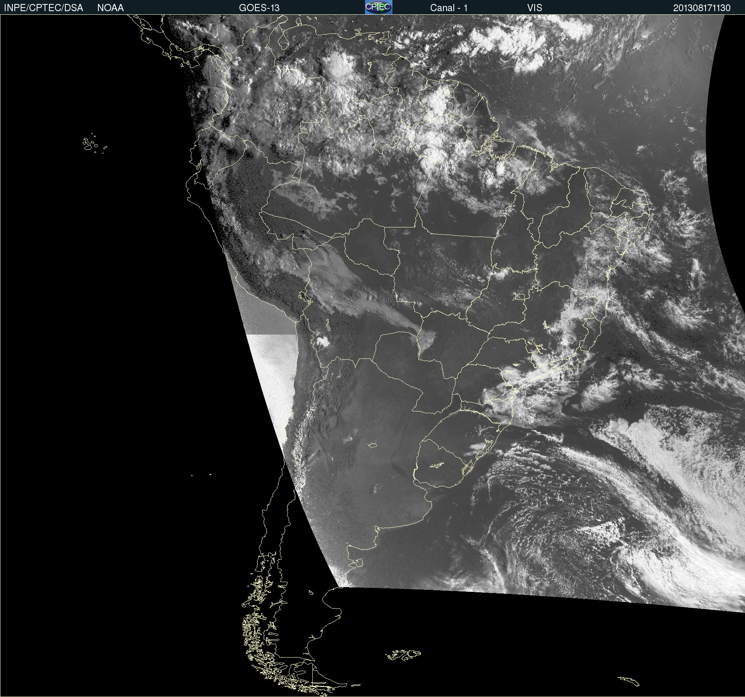Click the Mar Chiquita lake outline in Argentina
The width and height of the screenshot is (745, 697).
372,445
